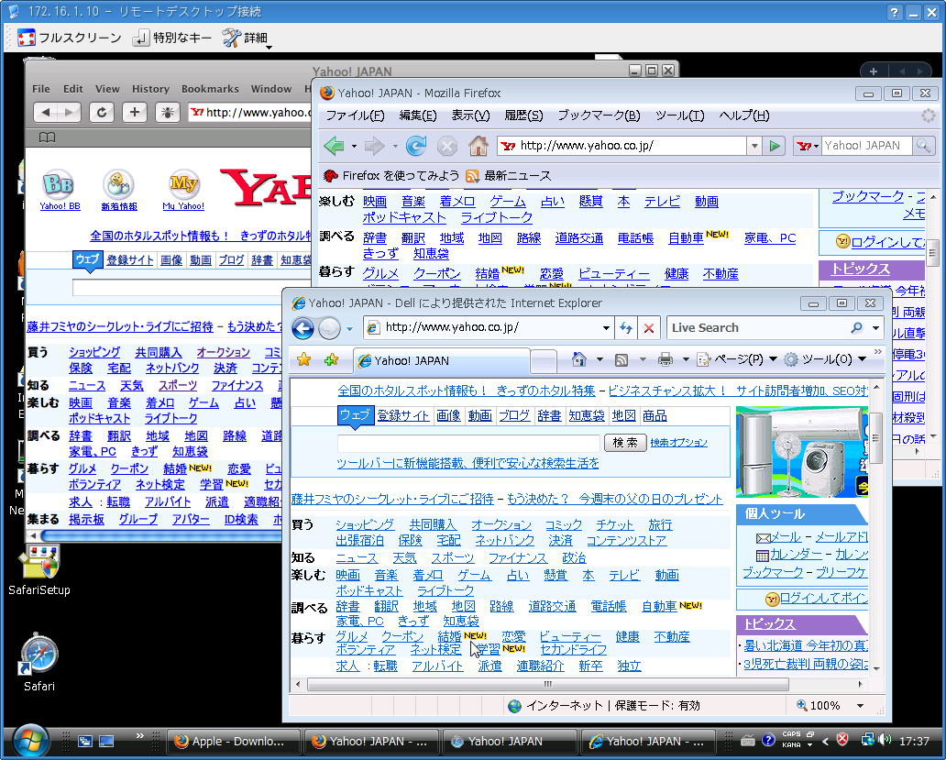The image size is (946, 760).
Task: Click the 検索 search button on Yahoo
Action: click(624, 443)
